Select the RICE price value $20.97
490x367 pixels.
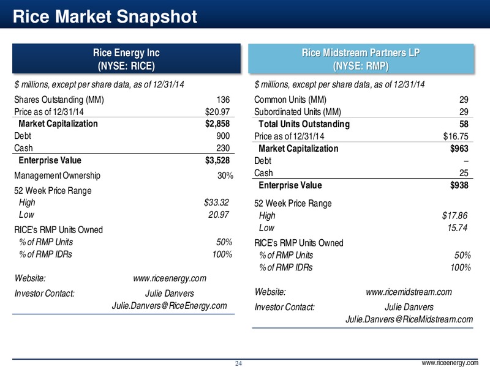click(x=217, y=112)
